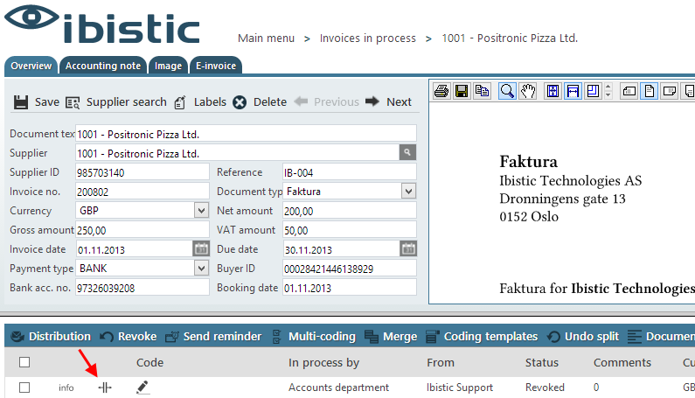Click the Invoice no. field
Screen dimensions: 695x398
coord(142,192)
